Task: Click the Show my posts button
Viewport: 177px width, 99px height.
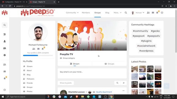Action: [66, 83]
